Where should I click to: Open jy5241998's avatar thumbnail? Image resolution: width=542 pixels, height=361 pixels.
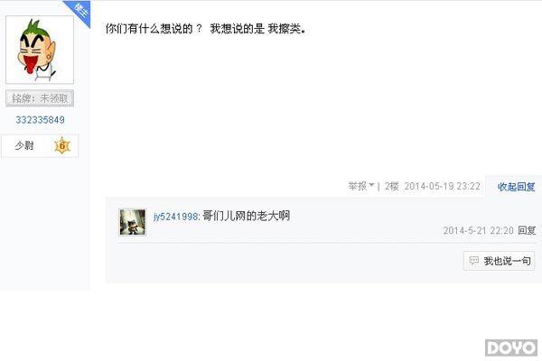pyautogui.click(x=133, y=222)
